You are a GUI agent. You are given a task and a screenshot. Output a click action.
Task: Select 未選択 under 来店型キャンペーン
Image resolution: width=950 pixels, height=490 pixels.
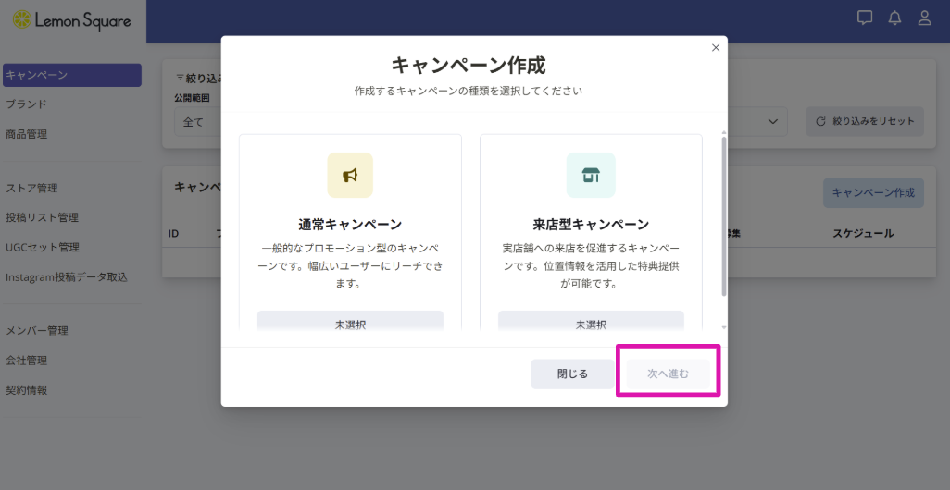click(591, 323)
